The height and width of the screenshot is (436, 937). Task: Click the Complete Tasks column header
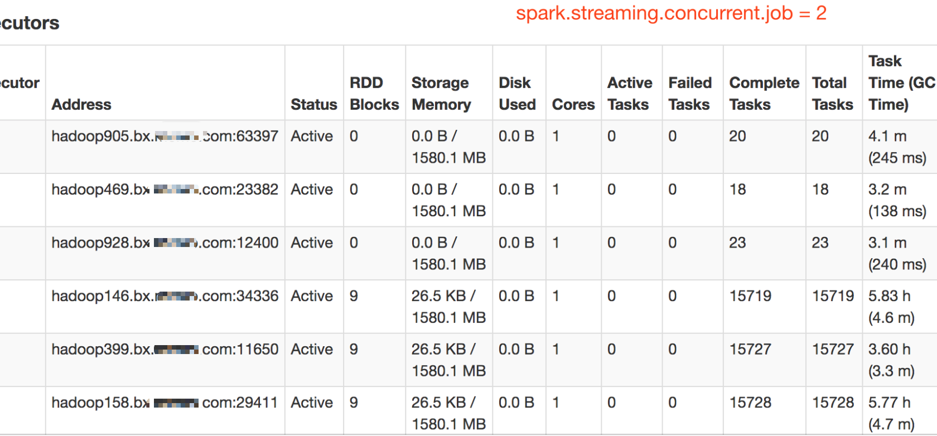click(x=764, y=93)
